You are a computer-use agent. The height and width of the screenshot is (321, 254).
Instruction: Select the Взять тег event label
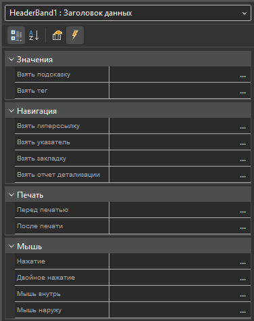pos(32,91)
